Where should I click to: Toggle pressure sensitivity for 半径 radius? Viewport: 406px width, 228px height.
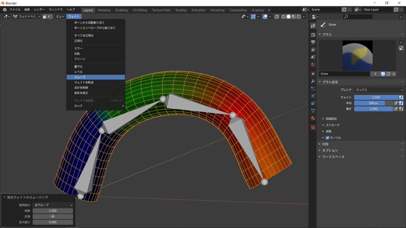coord(396,103)
